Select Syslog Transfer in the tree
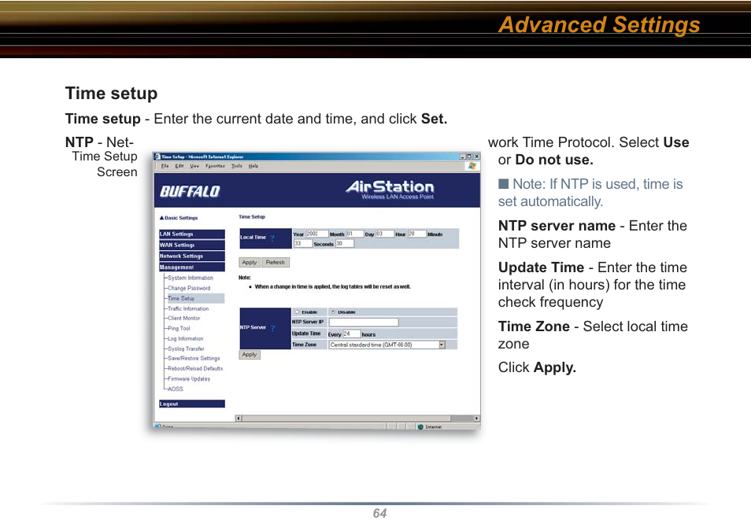751x520 pixels. [x=186, y=349]
